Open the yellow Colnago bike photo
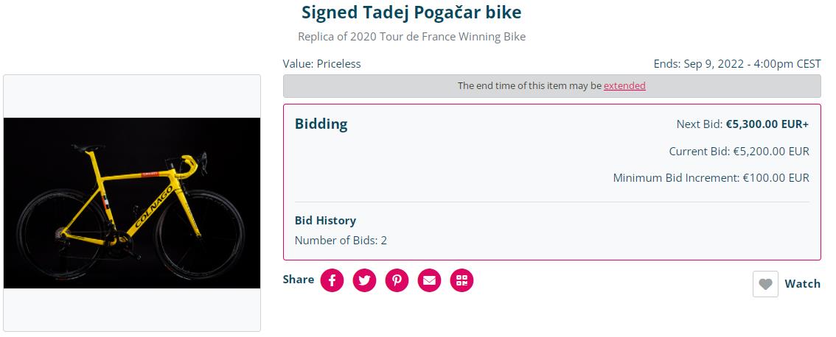 [x=132, y=203]
